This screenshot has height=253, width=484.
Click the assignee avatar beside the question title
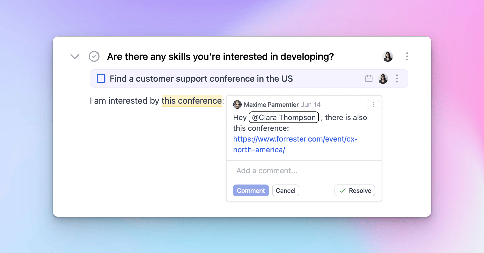pyautogui.click(x=387, y=56)
